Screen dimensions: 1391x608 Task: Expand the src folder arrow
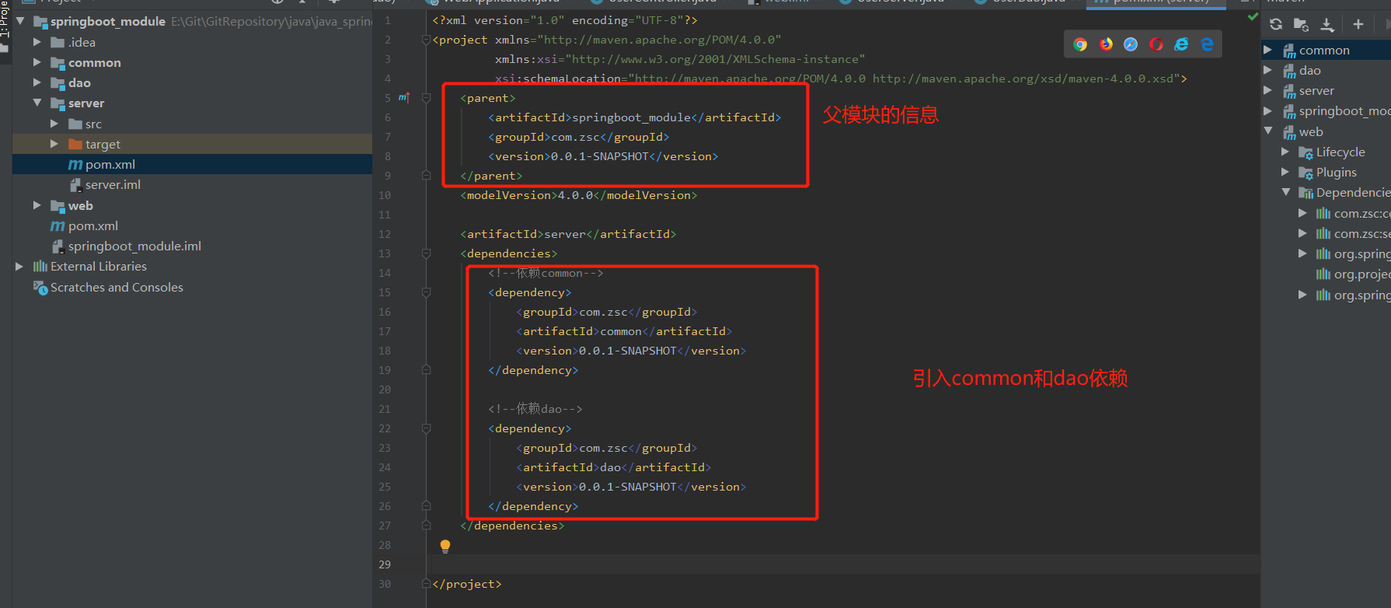(54, 124)
